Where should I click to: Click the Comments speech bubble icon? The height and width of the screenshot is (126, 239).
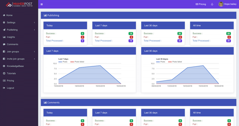click(x=4, y=44)
